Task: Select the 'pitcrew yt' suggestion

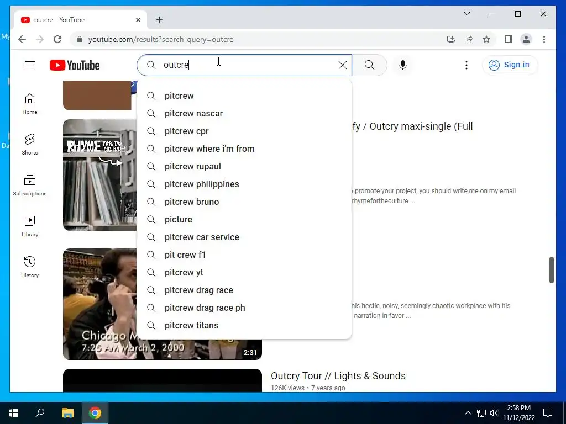Action: tap(244, 273)
